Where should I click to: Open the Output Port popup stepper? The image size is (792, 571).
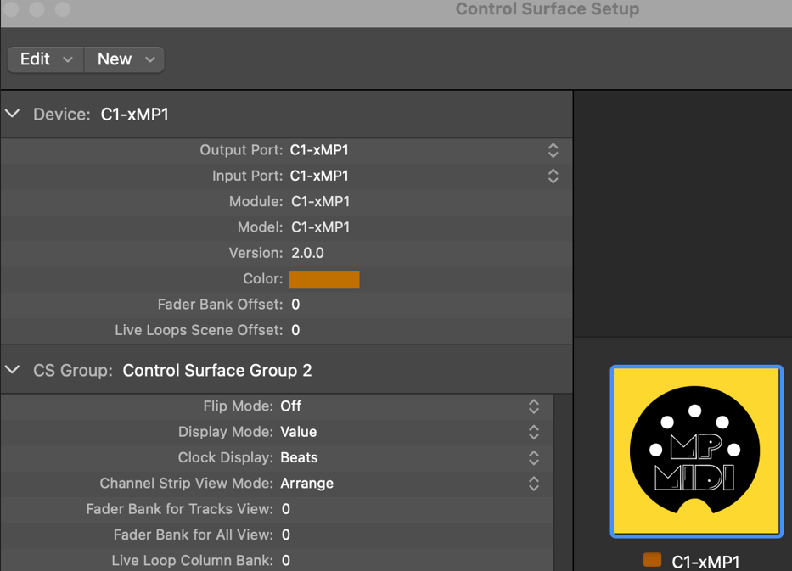[553, 150]
